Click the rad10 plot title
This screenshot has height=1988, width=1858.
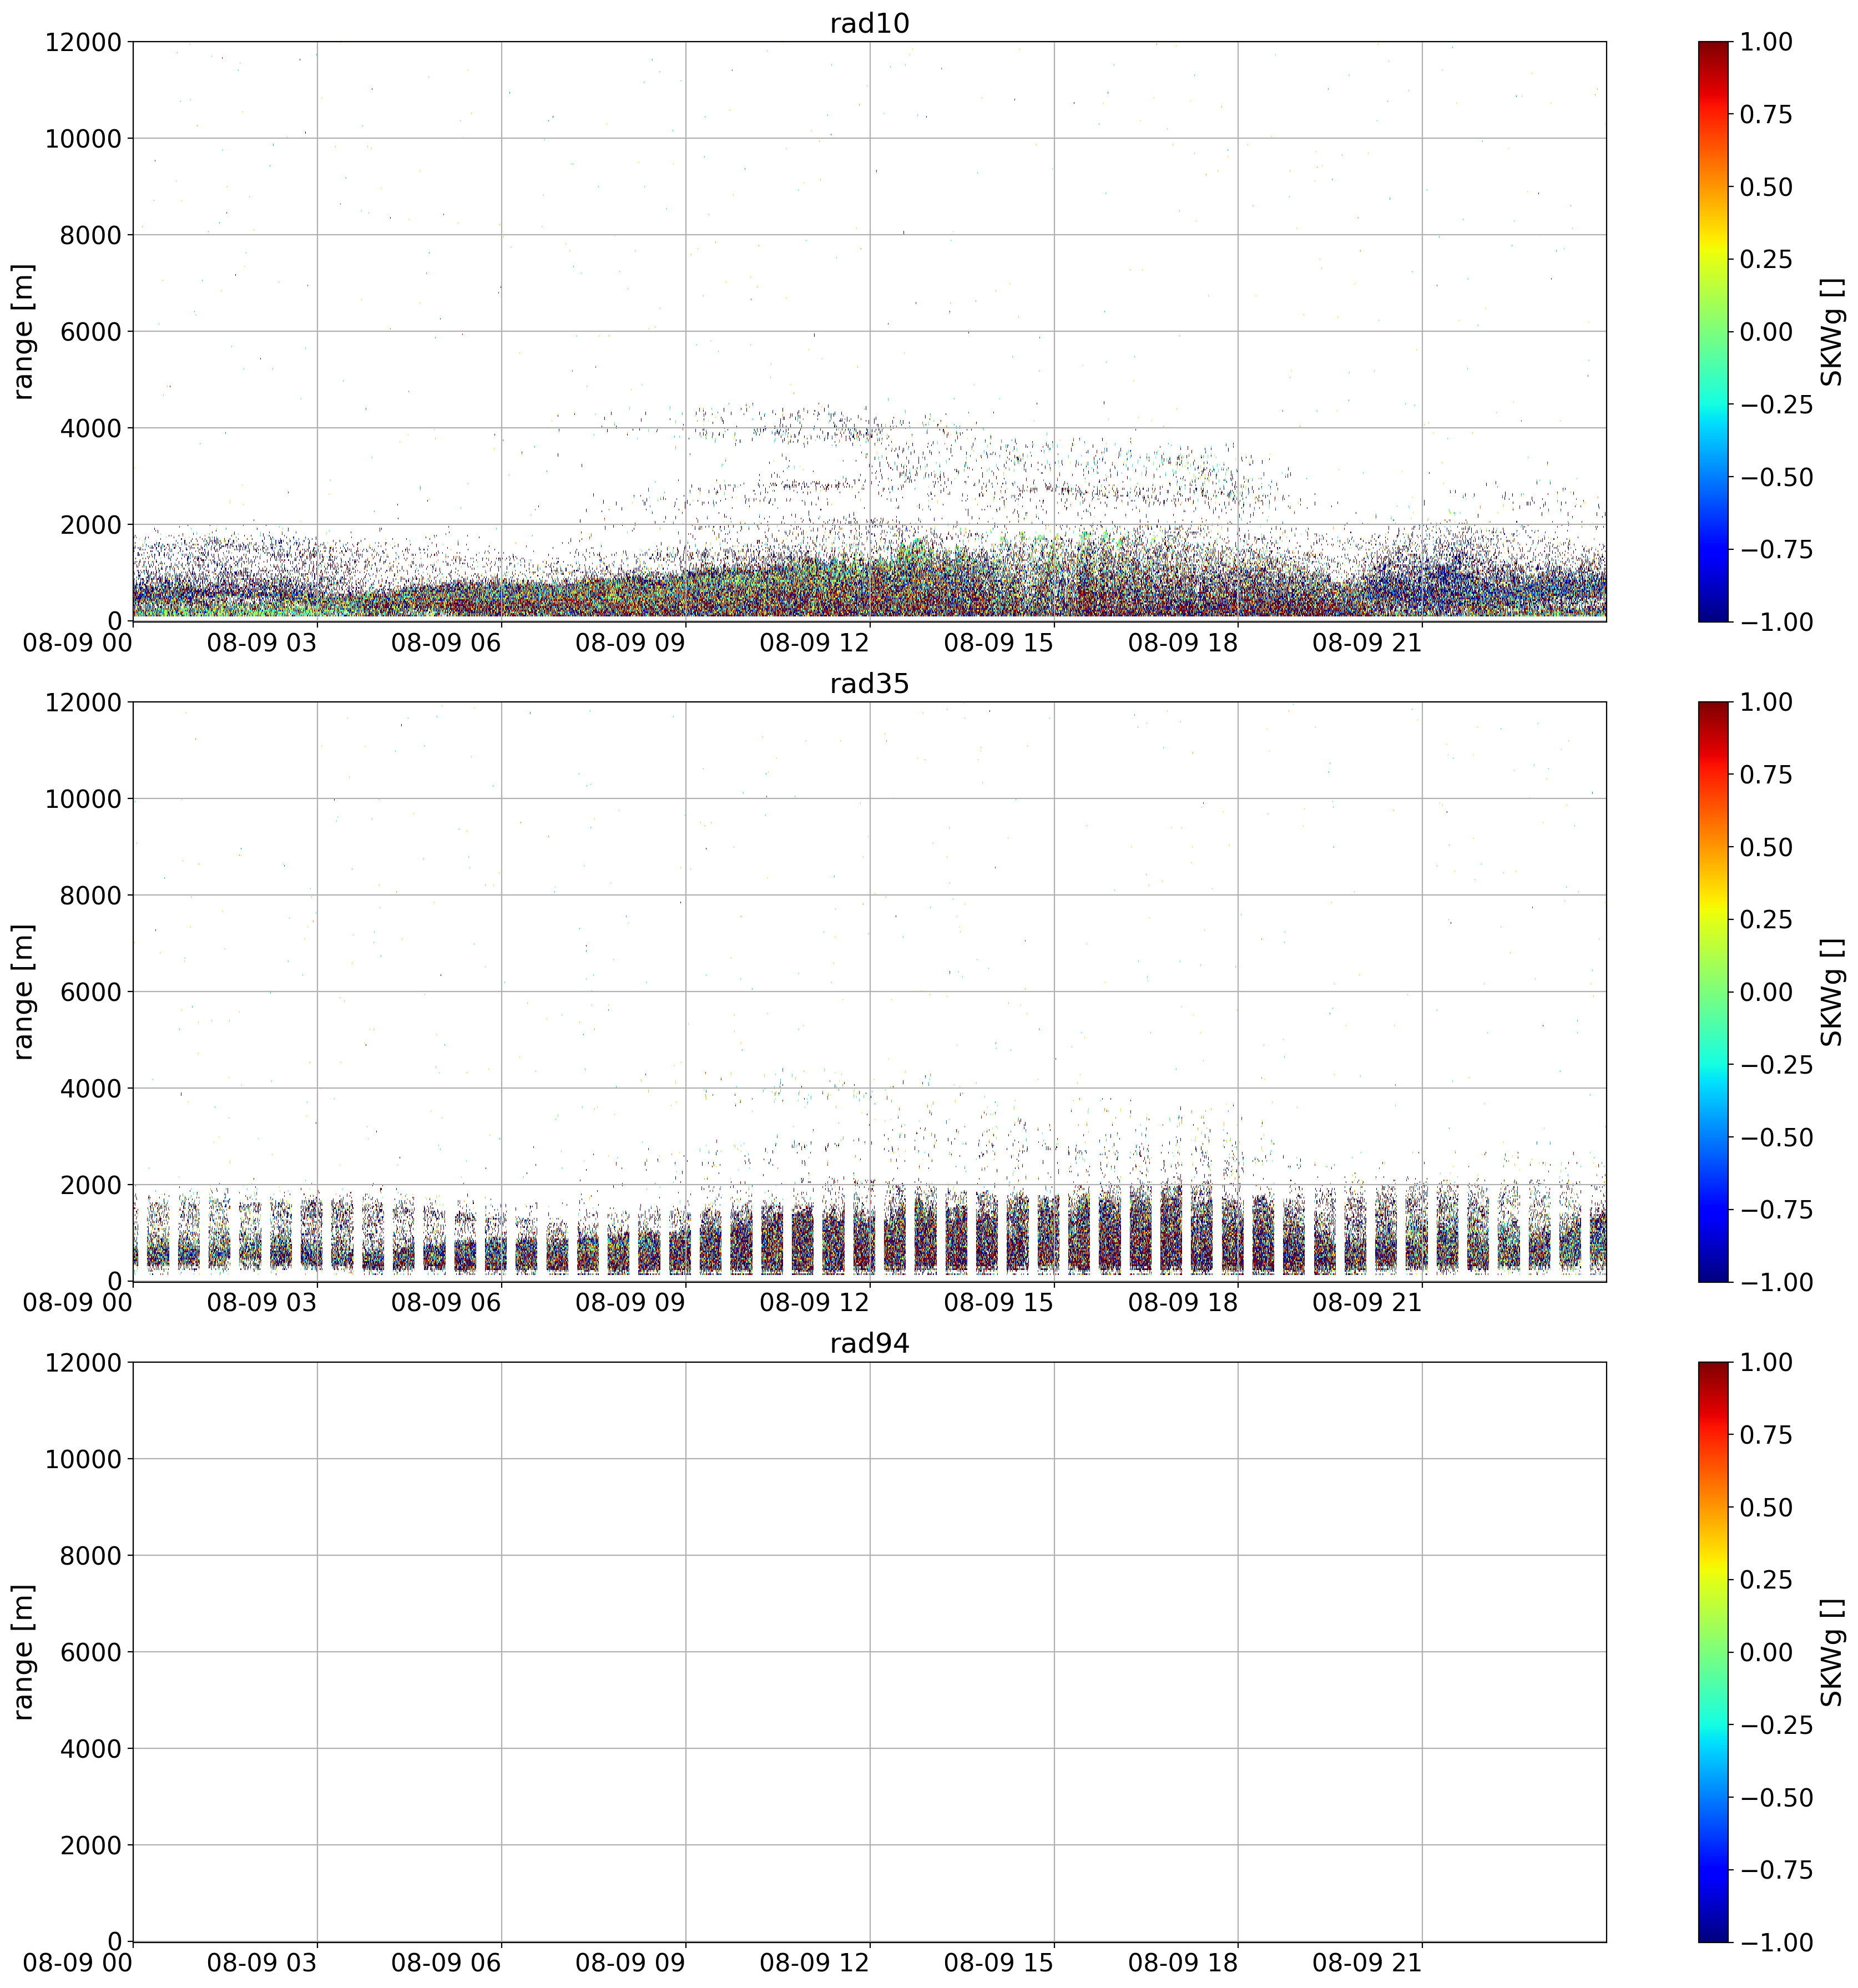(x=869, y=23)
